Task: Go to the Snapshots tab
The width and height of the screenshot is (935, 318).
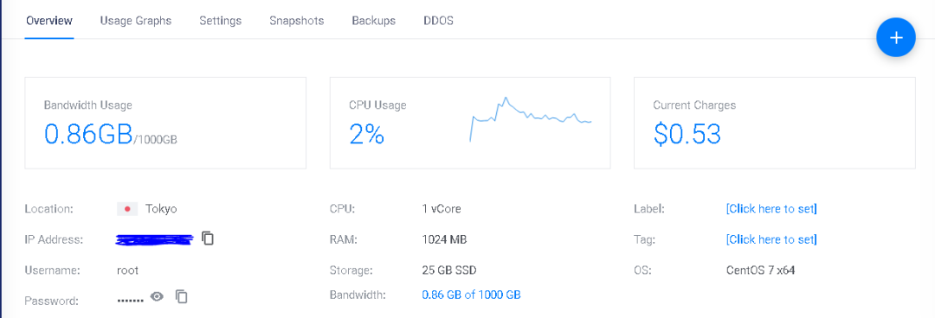Action: (x=296, y=21)
